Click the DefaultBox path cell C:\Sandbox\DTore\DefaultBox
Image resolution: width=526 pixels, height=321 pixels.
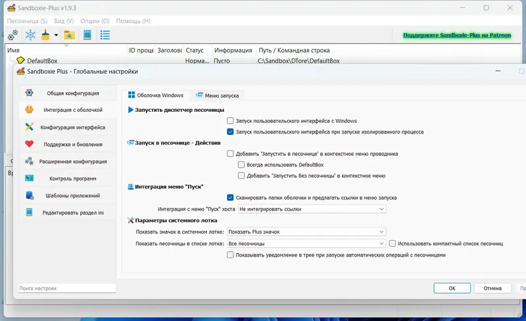[299, 61]
